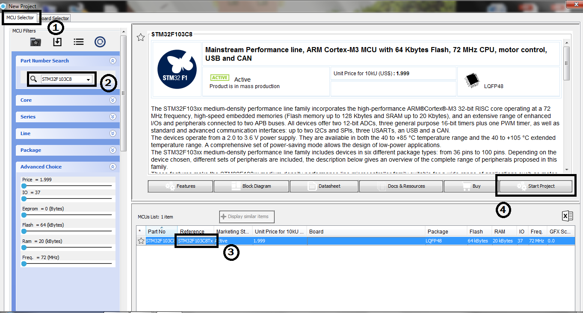
Task: Expand the Package filter section
Action: (112, 150)
